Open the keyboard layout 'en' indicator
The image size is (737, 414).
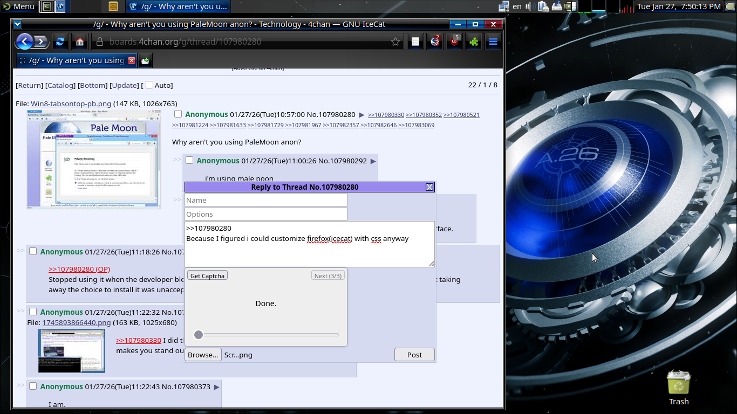coord(517,6)
